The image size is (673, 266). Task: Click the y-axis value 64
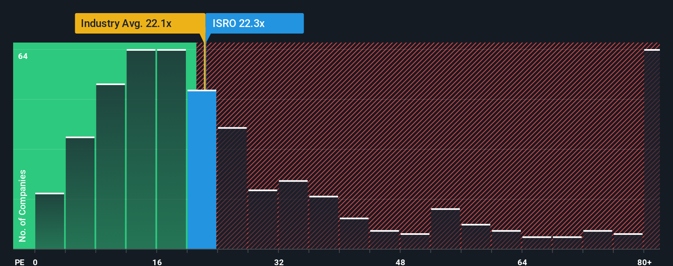23,56
